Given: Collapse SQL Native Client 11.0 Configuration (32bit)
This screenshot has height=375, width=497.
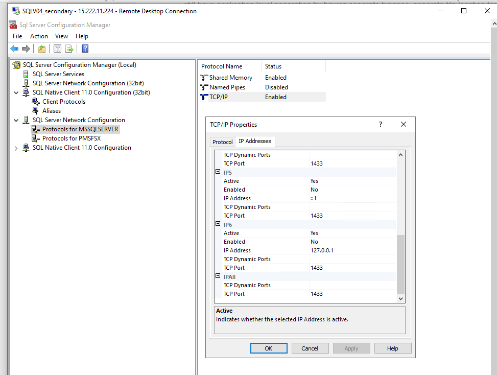Looking at the screenshot, I should click(15, 92).
